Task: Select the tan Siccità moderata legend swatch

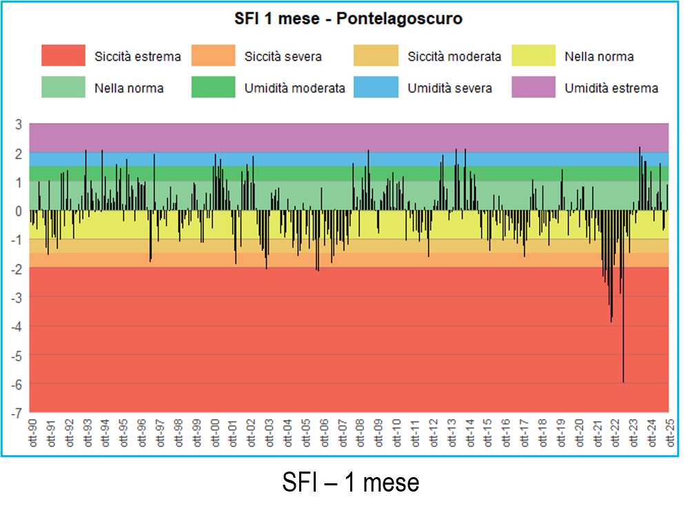Action: coord(376,56)
